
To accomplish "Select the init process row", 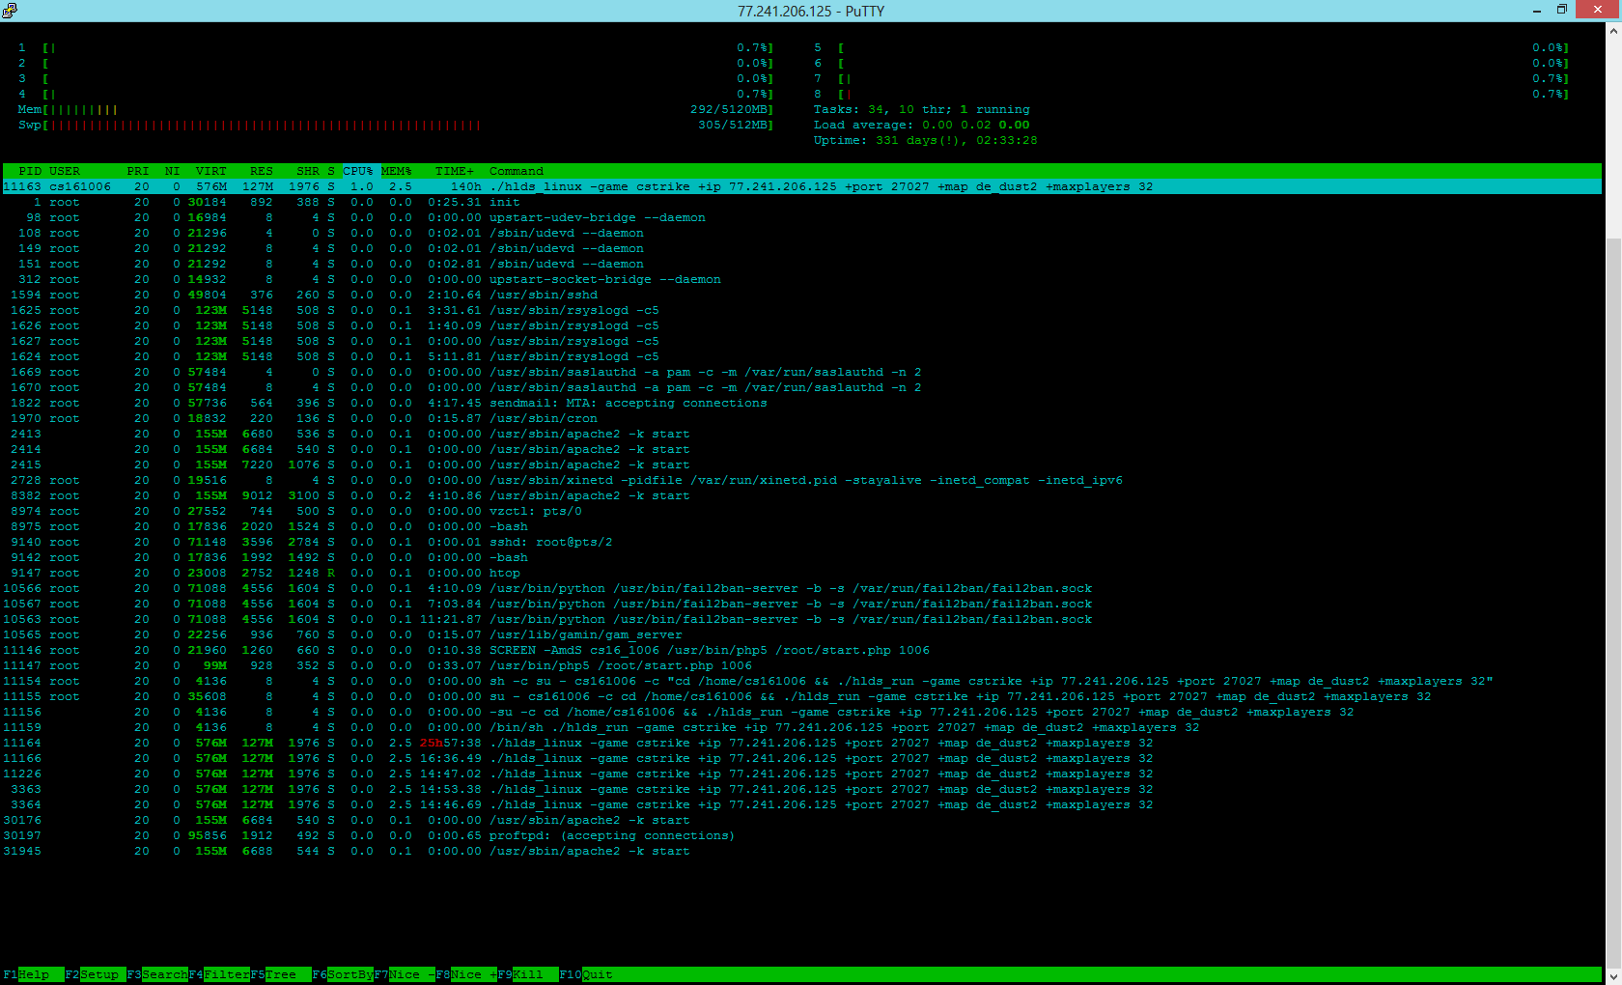I will click(x=801, y=202).
